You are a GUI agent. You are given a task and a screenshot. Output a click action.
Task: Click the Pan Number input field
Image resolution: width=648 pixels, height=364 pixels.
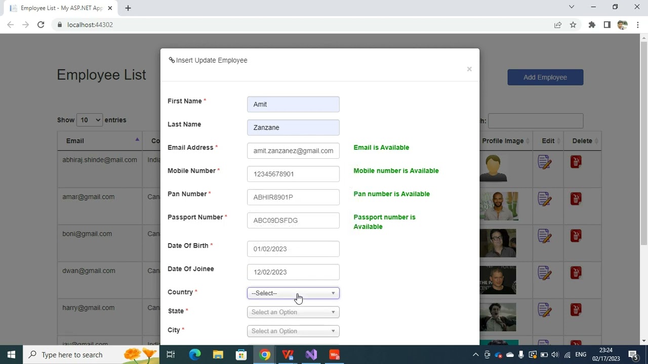[x=293, y=197]
